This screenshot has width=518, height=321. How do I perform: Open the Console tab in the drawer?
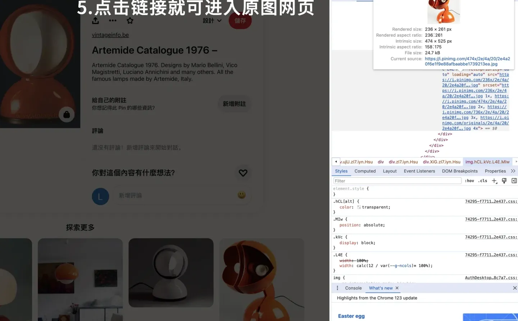[x=353, y=288]
